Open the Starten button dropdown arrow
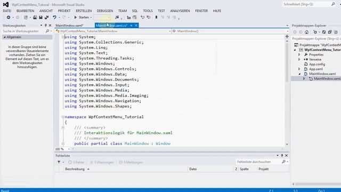 point(91,18)
